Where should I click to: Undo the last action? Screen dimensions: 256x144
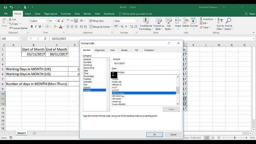point(11,7)
